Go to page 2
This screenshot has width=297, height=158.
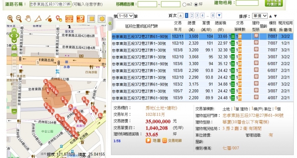tap(192, 16)
